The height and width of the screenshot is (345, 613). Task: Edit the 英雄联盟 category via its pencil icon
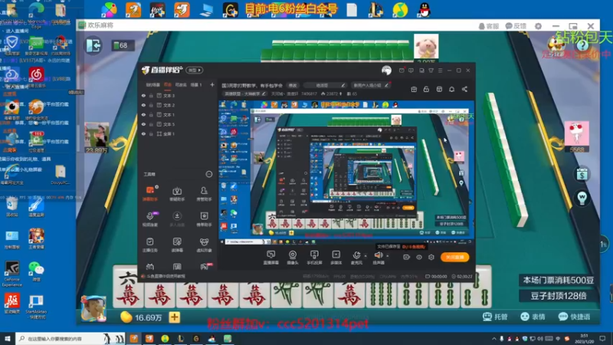(x=264, y=94)
